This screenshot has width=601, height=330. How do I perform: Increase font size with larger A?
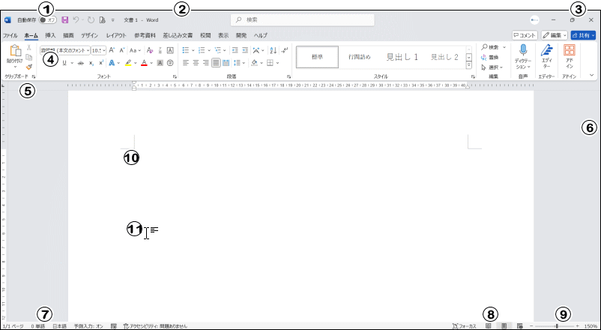coord(112,50)
